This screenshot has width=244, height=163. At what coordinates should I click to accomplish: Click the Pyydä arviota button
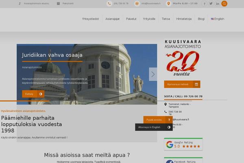[158, 120]
